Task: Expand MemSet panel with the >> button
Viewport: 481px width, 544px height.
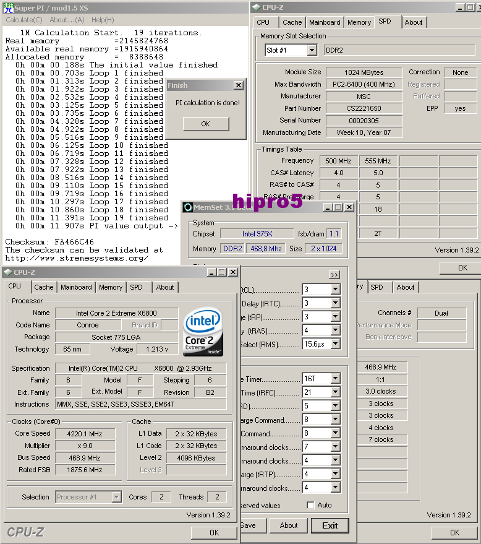Action: tap(334, 275)
